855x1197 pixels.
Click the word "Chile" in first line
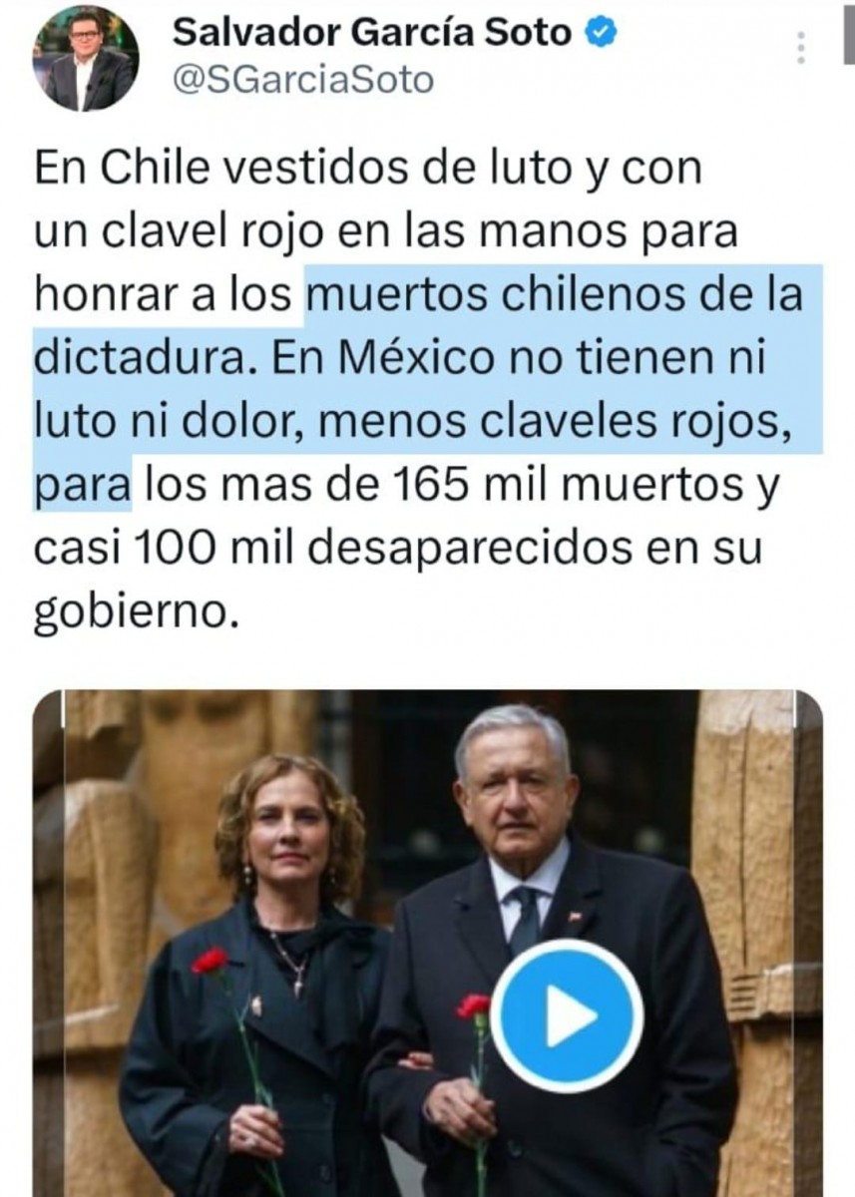(145, 169)
